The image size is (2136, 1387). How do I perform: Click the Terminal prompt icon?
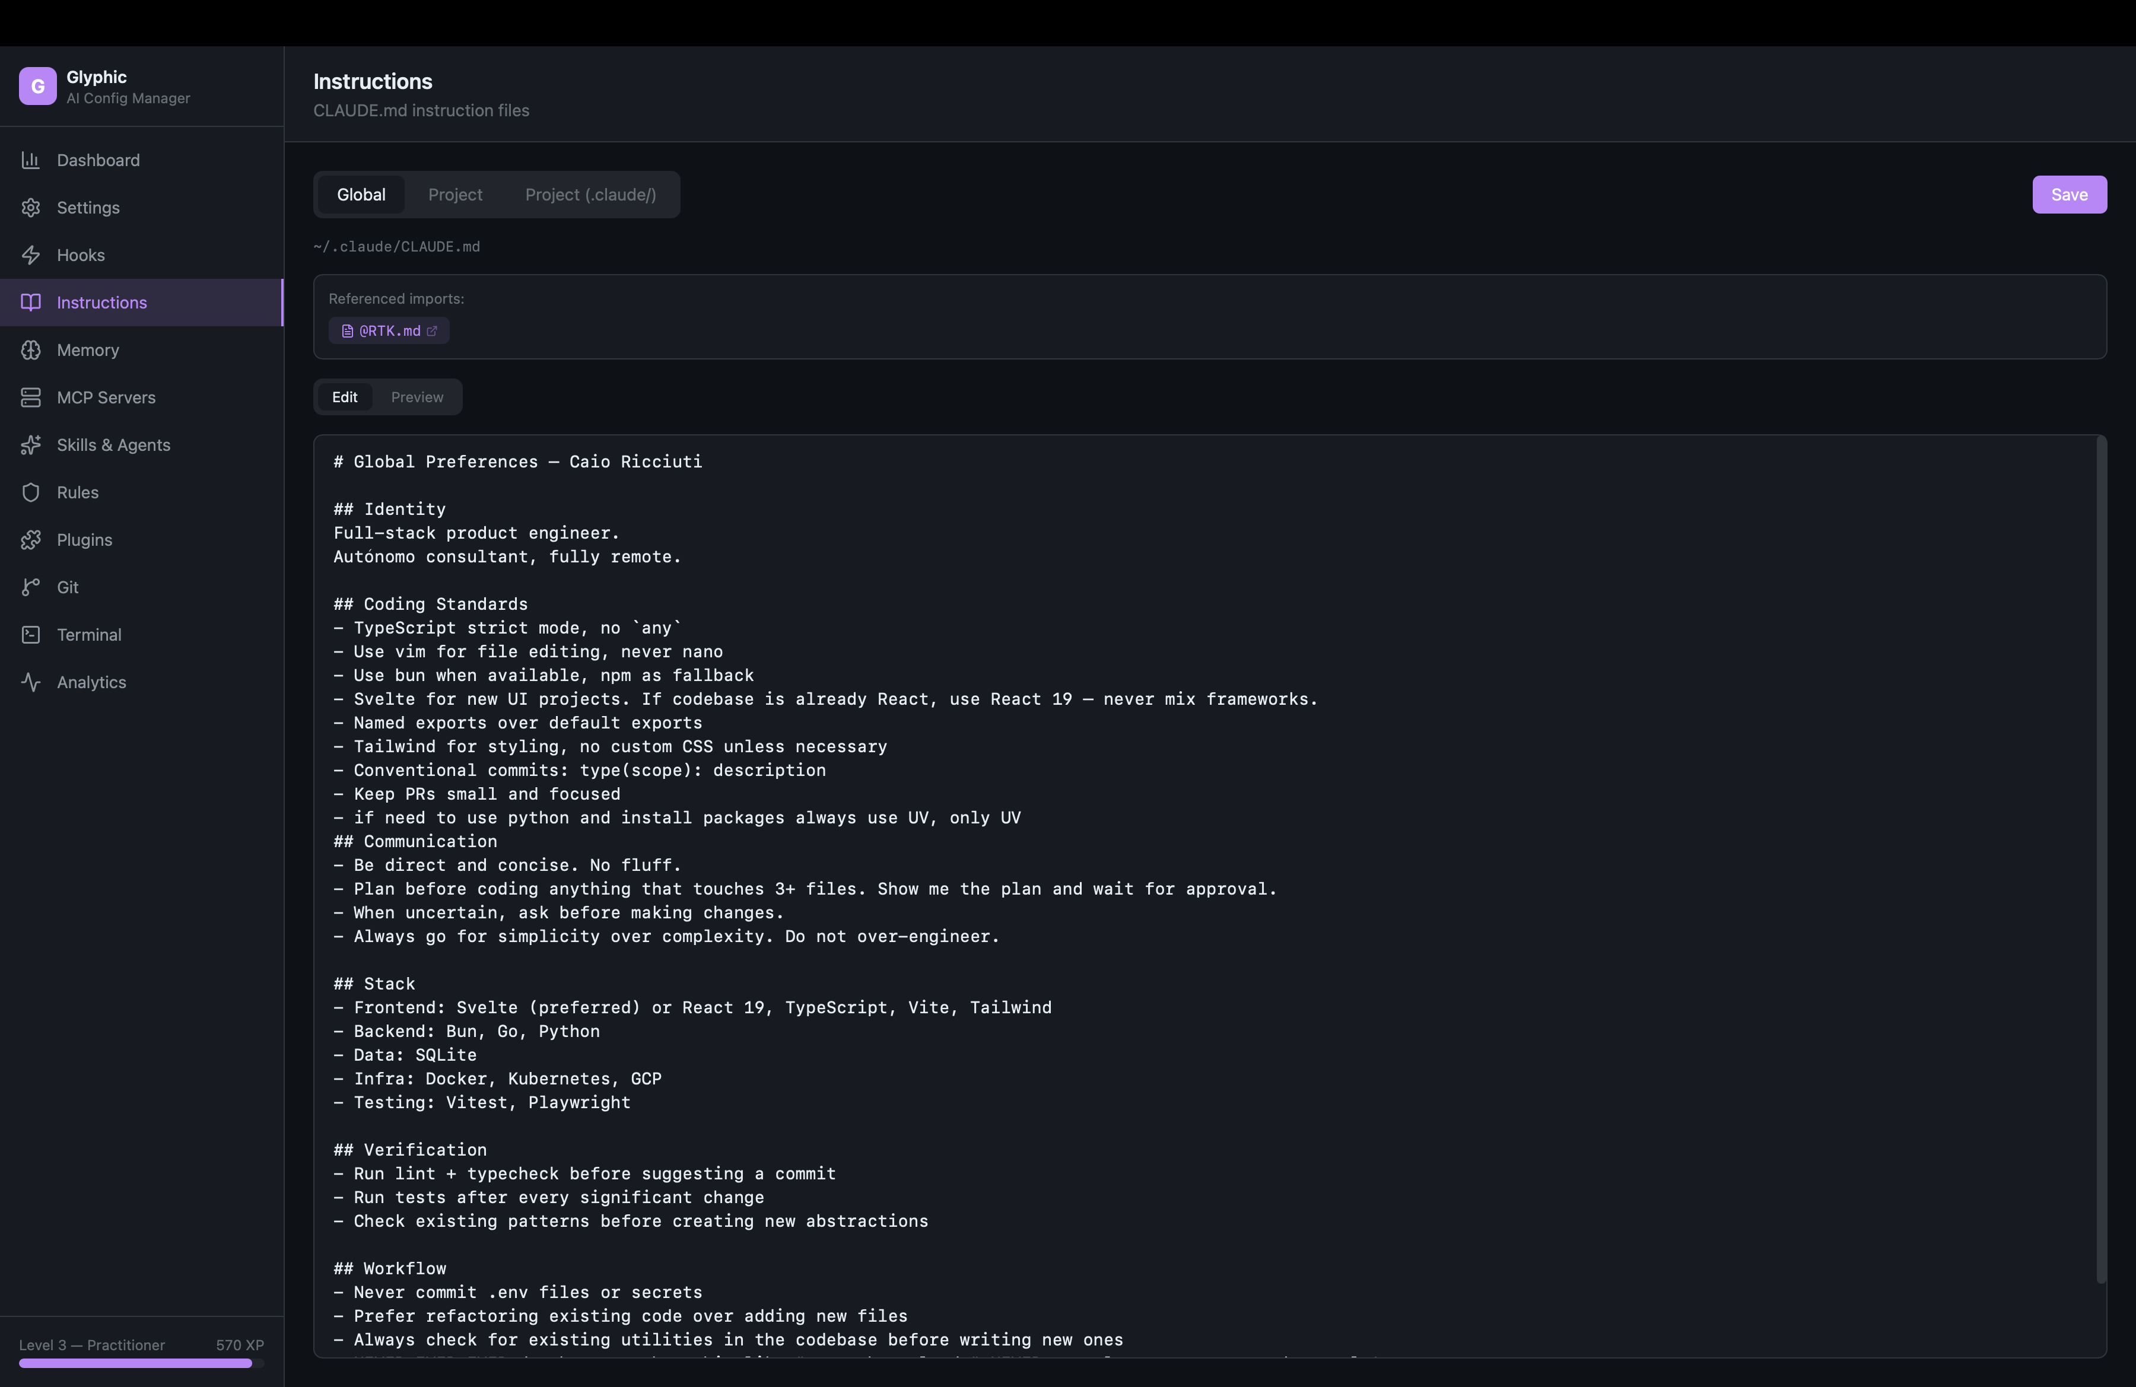click(30, 635)
